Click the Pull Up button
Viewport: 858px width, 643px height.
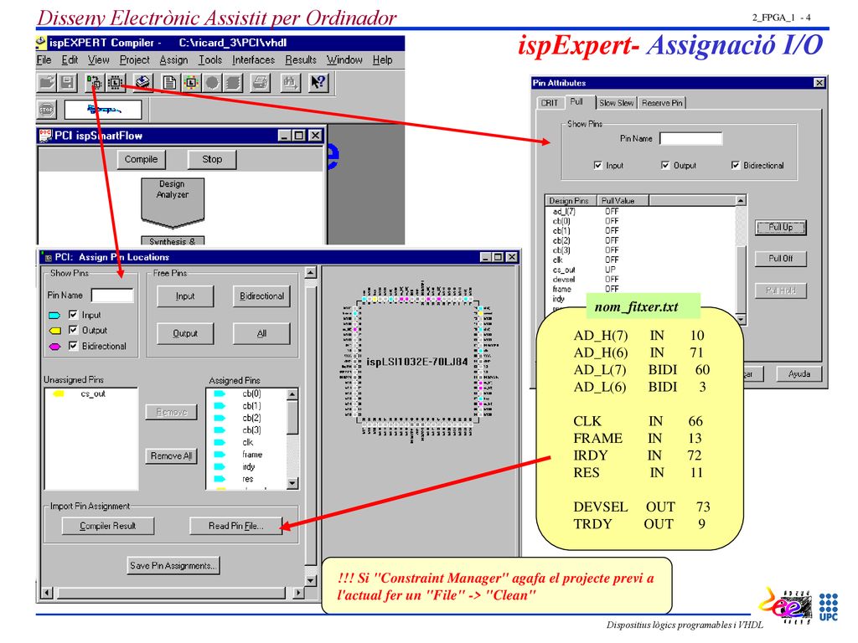(x=780, y=227)
